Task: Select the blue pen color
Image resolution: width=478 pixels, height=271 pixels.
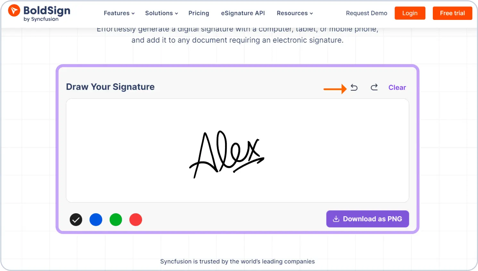Action: [96, 220]
